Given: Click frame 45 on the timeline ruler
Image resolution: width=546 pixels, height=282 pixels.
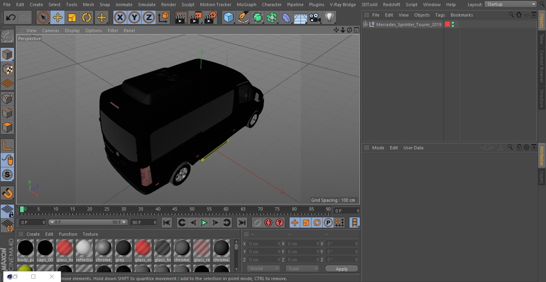Looking at the screenshot, I should pos(175,210).
